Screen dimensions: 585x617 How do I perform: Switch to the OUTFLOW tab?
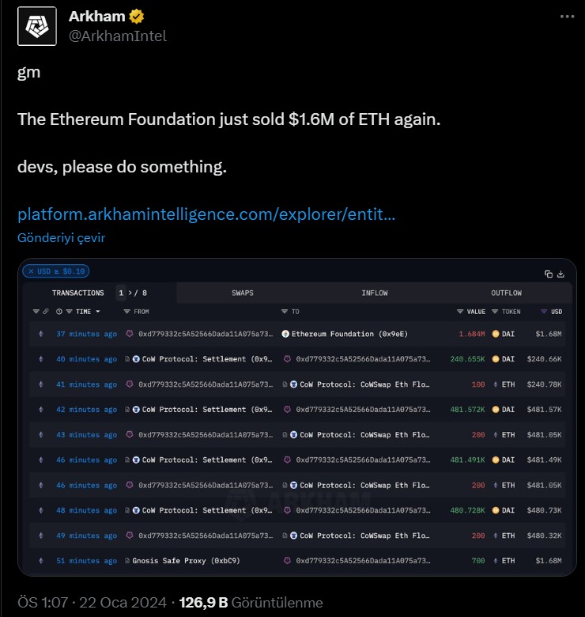(x=506, y=293)
